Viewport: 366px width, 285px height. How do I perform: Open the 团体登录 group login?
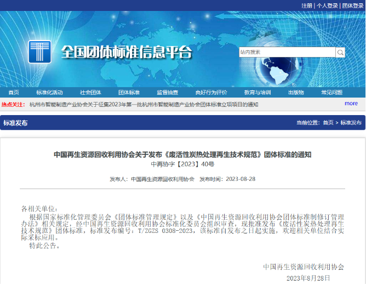pyautogui.click(x=352, y=5)
